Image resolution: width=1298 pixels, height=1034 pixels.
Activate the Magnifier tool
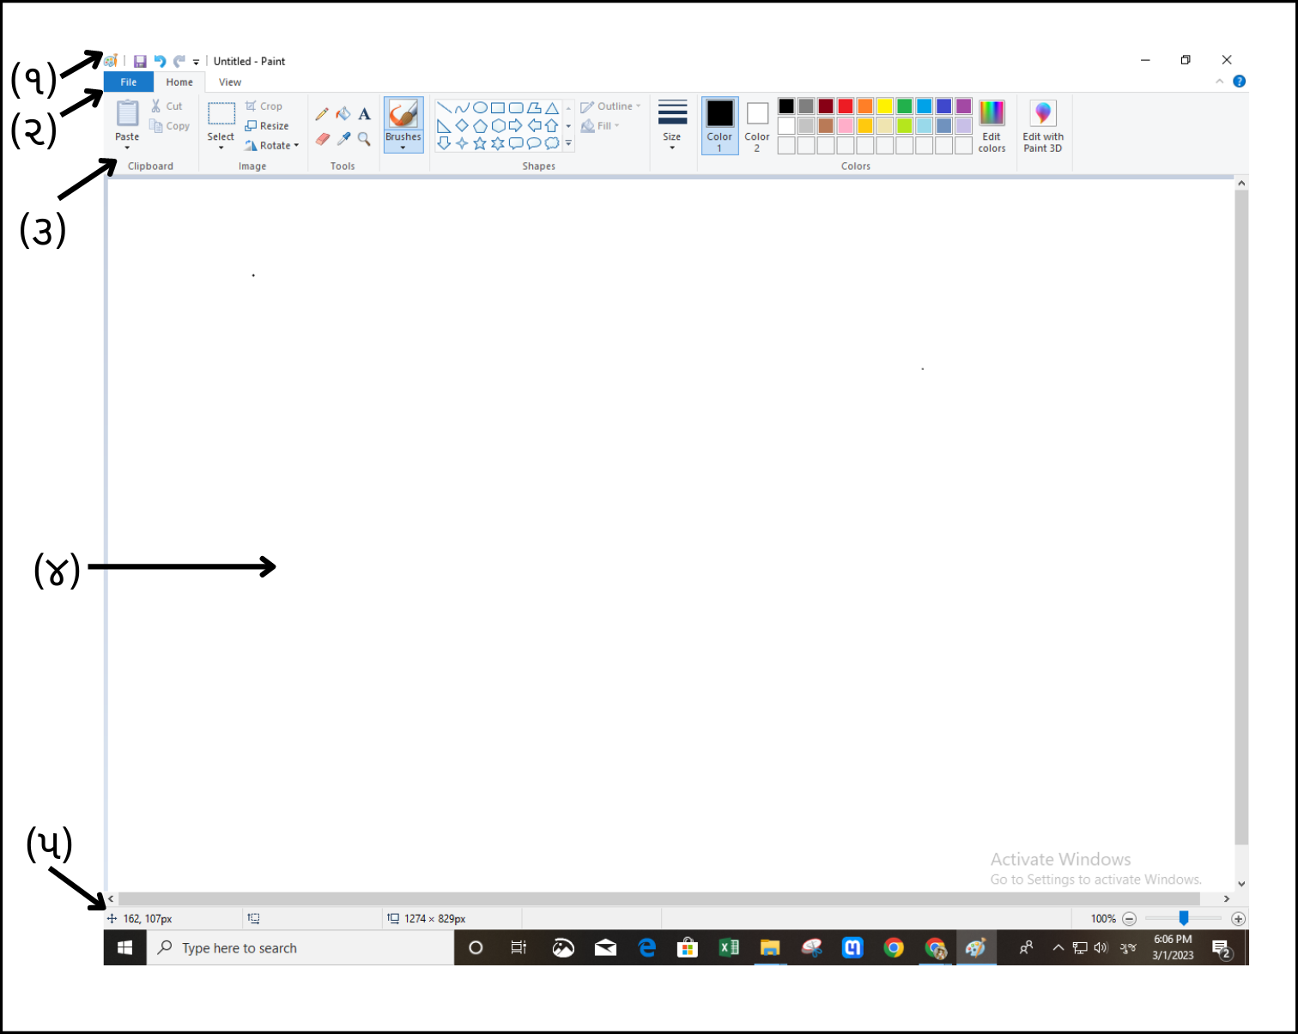click(x=364, y=139)
